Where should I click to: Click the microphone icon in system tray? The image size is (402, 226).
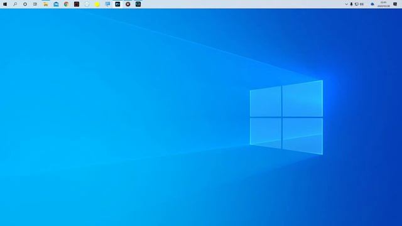pyautogui.click(x=351, y=4)
